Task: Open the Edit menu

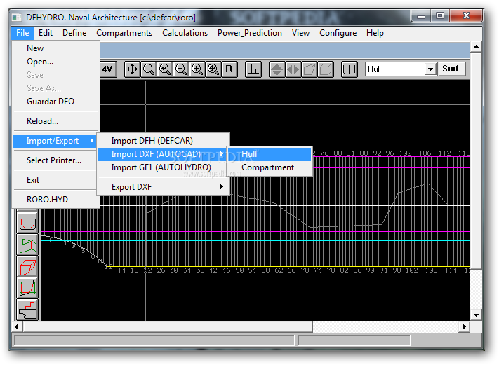Action: pyautogui.click(x=46, y=33)
